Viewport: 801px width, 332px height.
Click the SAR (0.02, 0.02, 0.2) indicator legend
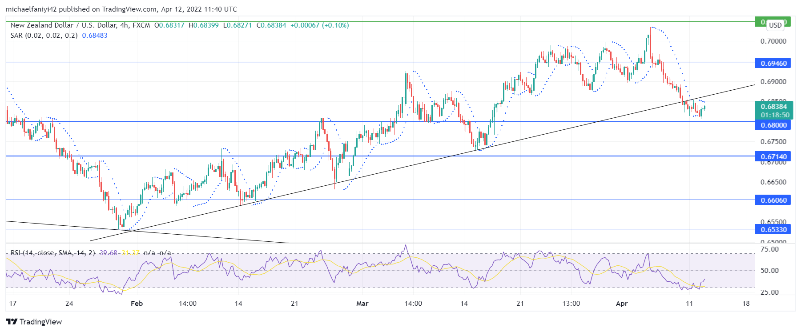click(x=44, y=36)
